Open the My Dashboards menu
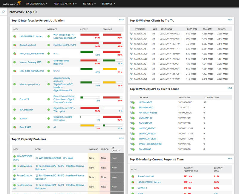The width and height of the screenshot is (239, 194). [36, 4]
